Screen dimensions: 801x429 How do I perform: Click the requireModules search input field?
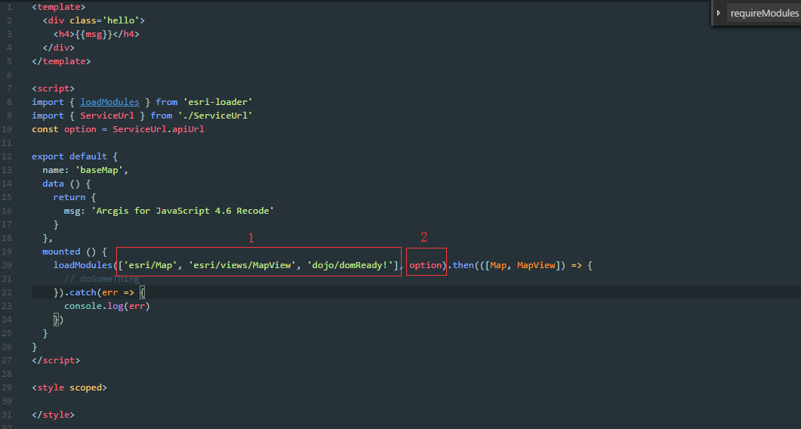click(x=762, y=14)
